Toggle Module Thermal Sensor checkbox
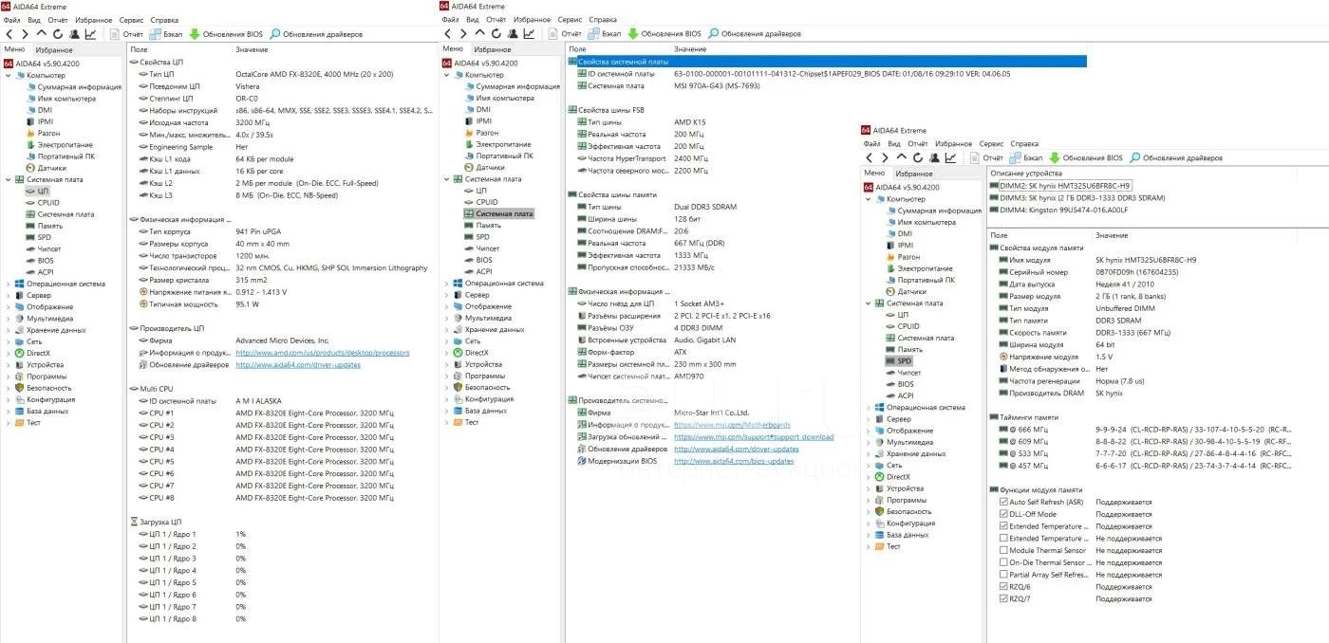Image resolution: width=1329 pixels, height=643 pixels. click(x=1003, y=550)
